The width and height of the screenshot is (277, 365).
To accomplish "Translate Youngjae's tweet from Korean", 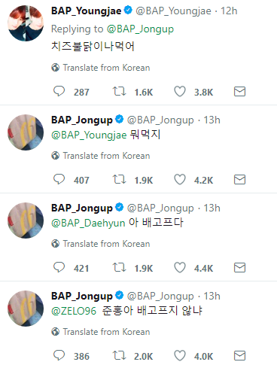I will click(101, 68).
